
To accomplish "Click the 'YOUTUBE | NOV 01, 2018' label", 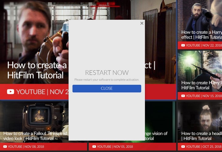I will 115,146.
